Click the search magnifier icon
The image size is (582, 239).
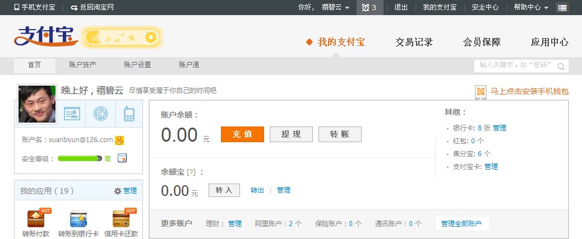(x=560, y=65)
